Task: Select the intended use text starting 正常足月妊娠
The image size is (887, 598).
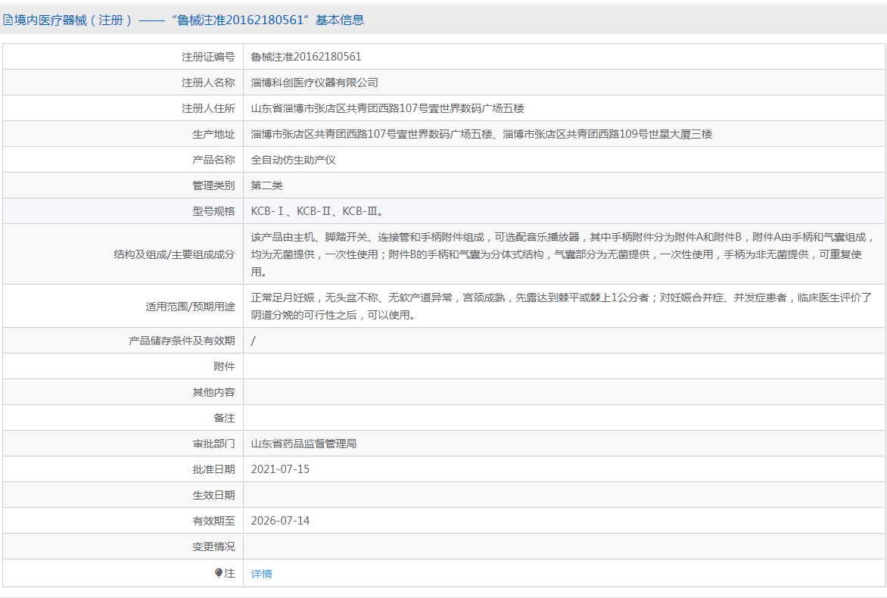Action: (x=561, y=306)
